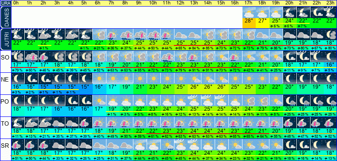Click the NE 0h clear moon icon

point(18,79)
